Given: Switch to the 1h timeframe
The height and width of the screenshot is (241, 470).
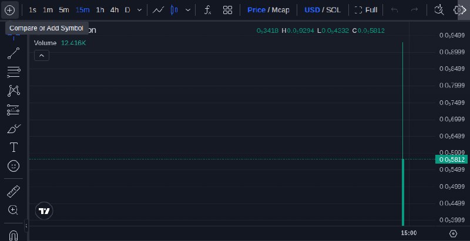Looking at the screenshot, I should click(x=100, y=10).
